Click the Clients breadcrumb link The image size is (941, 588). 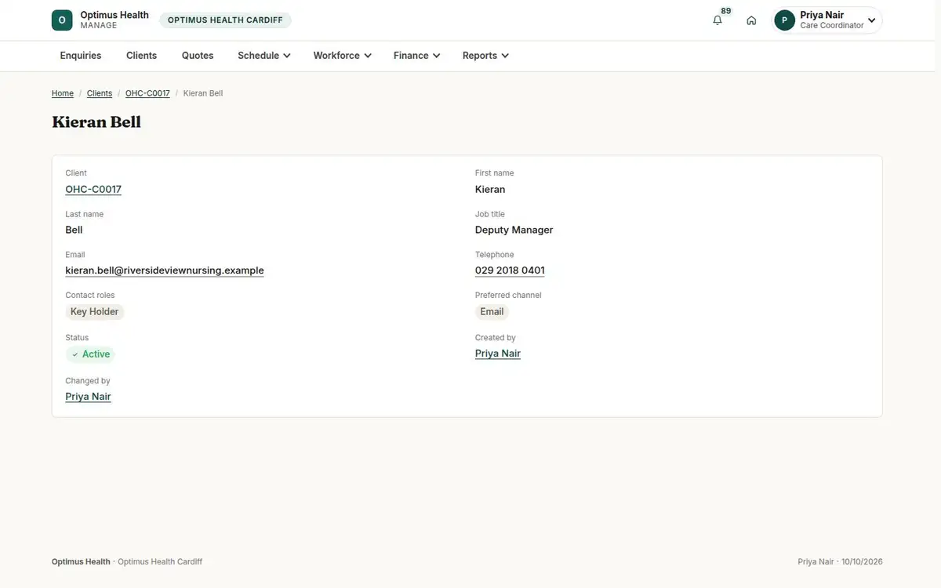coord(100,93)
